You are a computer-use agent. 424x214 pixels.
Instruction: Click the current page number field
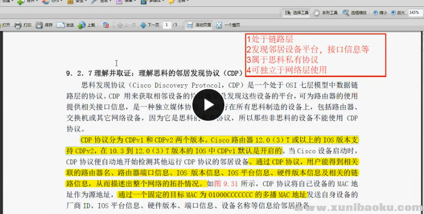coord(167,25)
